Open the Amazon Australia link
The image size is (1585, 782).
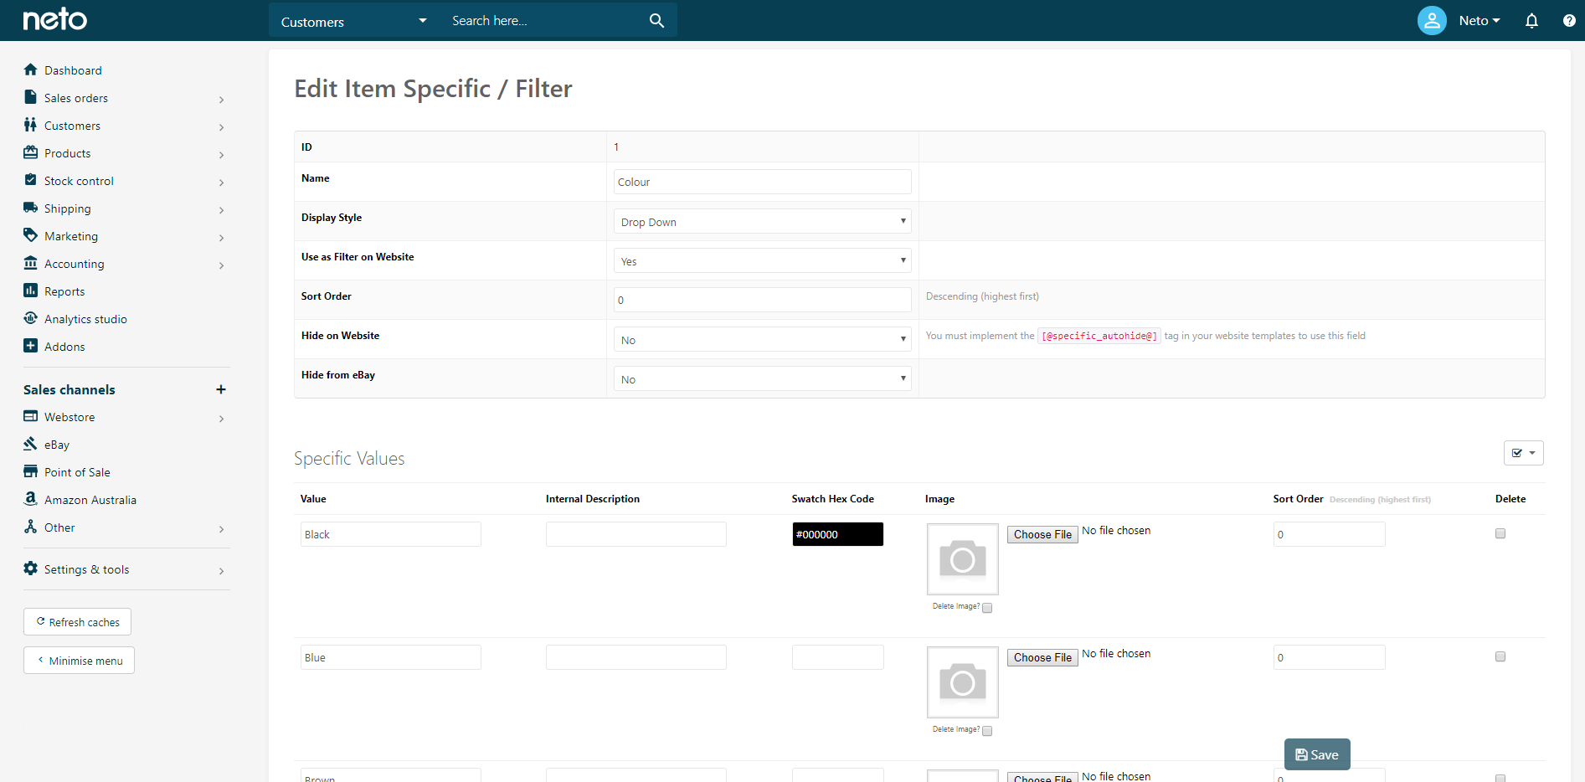[x=90, y=500]
